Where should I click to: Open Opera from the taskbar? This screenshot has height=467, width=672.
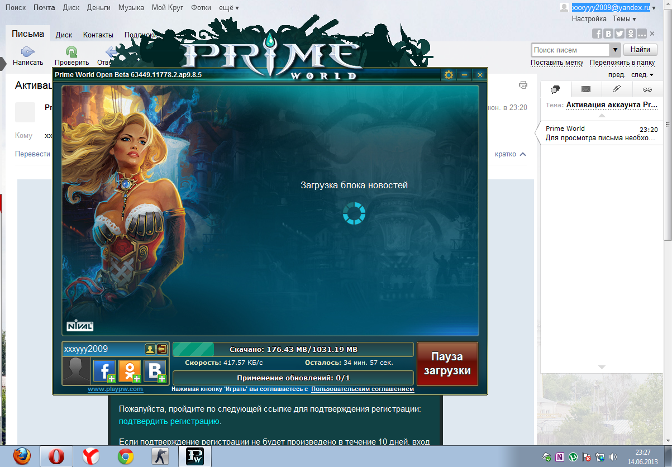click(56, 456)
